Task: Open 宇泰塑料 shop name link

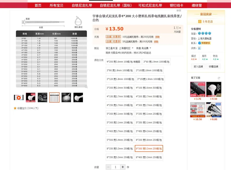Action: tap(196, 29)
